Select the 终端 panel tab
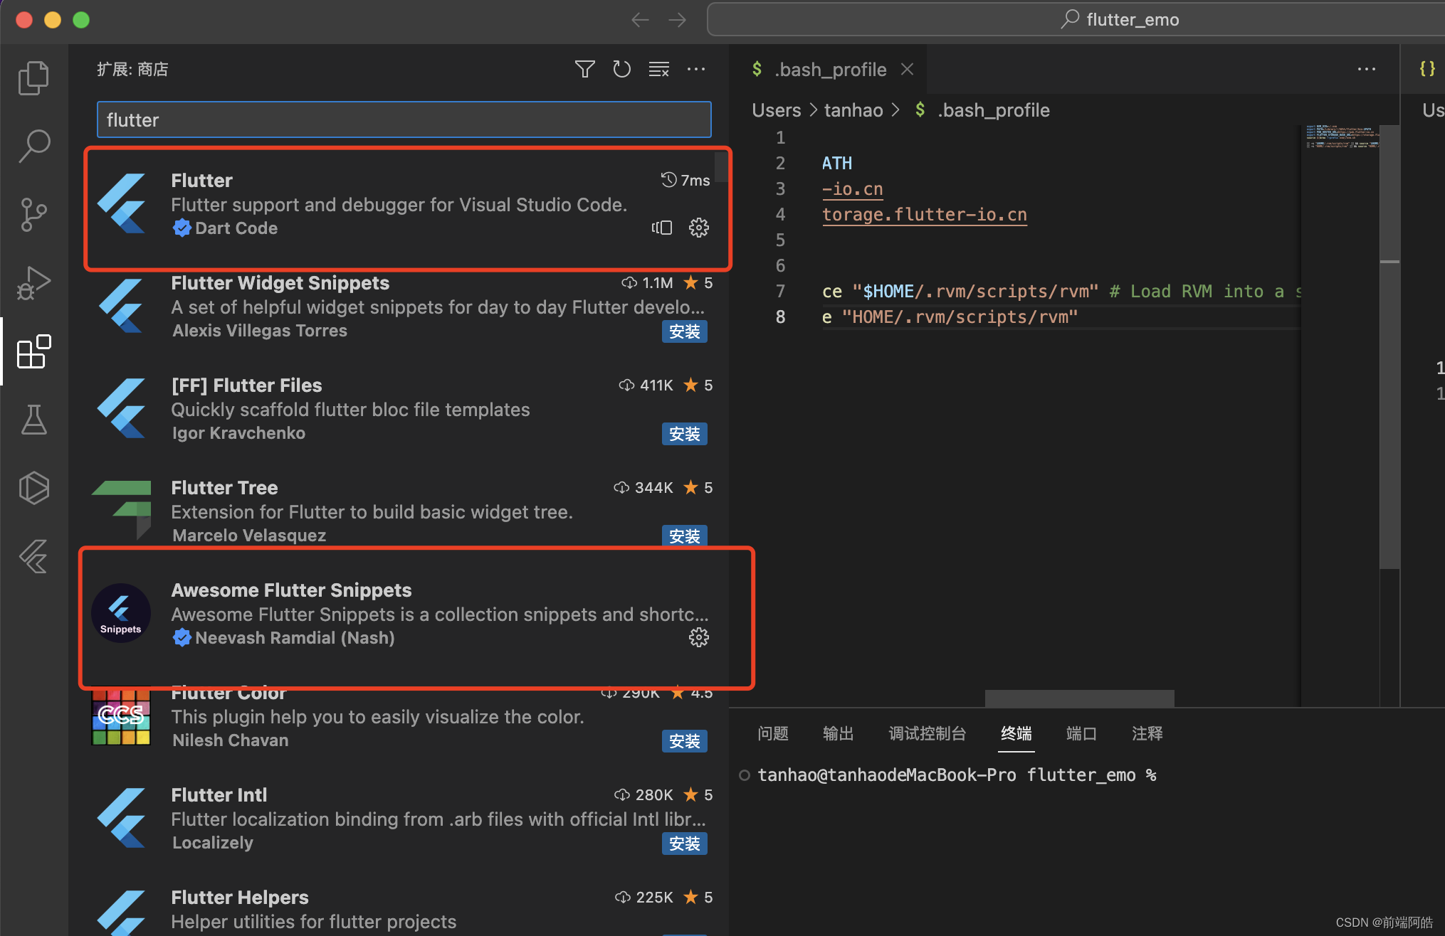The image size is (1445, 936). pos(1016,733)
